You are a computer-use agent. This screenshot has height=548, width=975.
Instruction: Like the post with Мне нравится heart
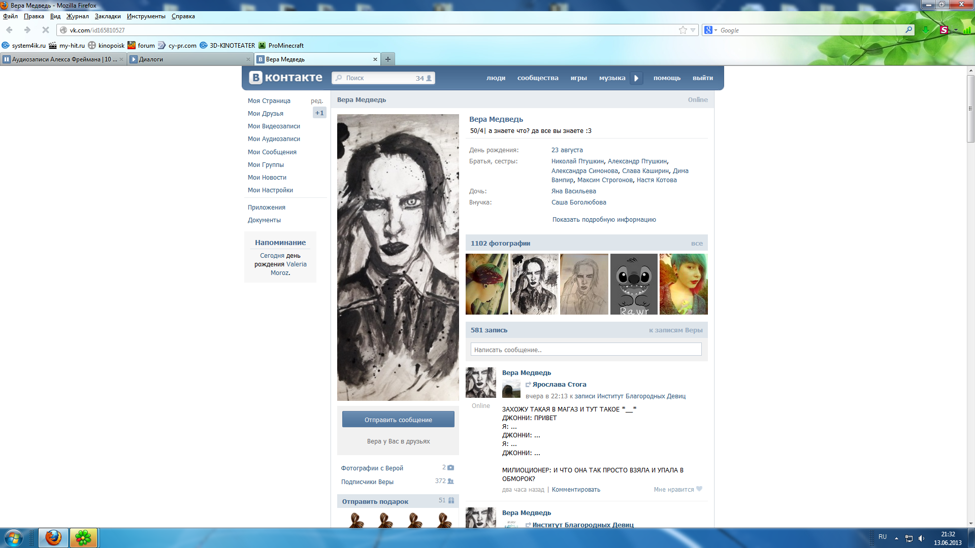coord(678,490)
